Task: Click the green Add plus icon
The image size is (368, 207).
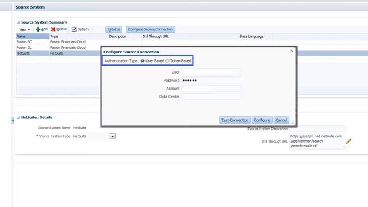Action: click(x=38, y=29)
